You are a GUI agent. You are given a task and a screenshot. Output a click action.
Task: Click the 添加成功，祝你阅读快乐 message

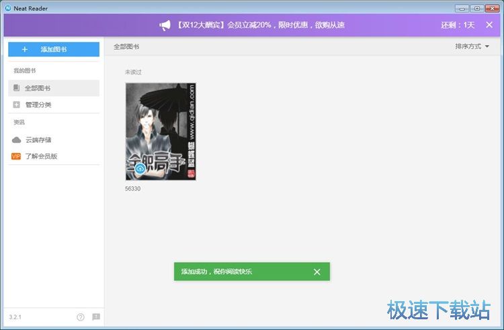click(216, 272)
